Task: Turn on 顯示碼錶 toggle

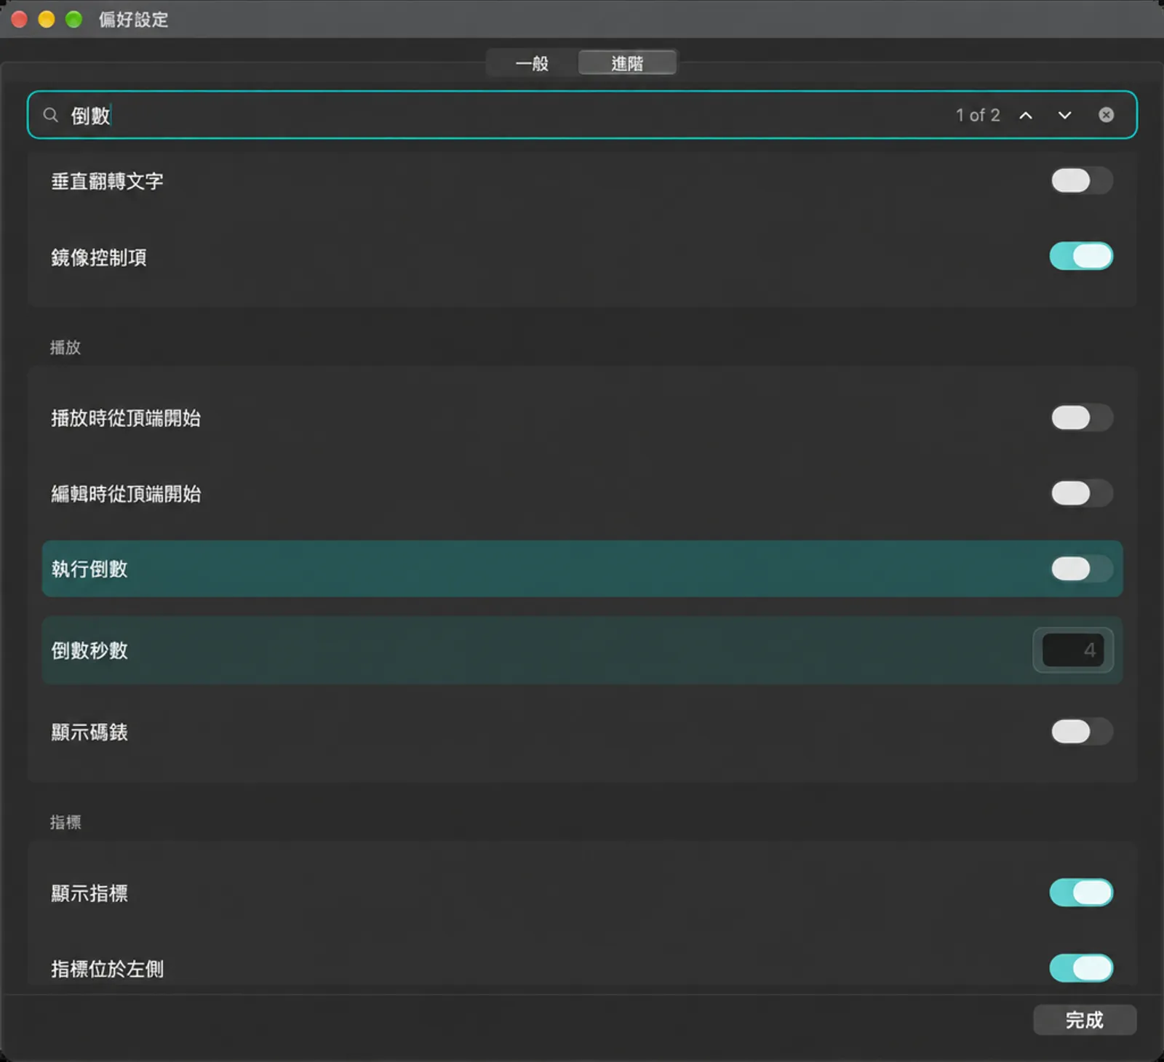Action: [x=1081, y=731]
